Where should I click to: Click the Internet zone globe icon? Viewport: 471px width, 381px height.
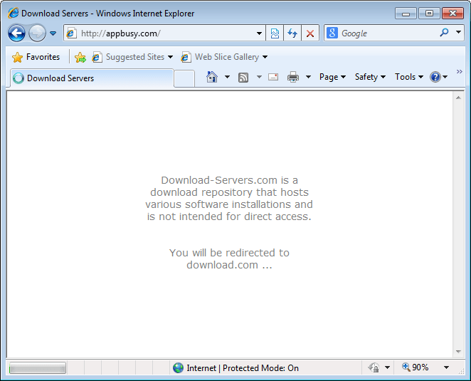(x=178, y=367)
